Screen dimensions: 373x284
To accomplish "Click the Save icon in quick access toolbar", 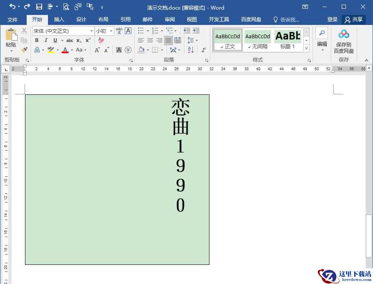I will click(x=39, y=7).
